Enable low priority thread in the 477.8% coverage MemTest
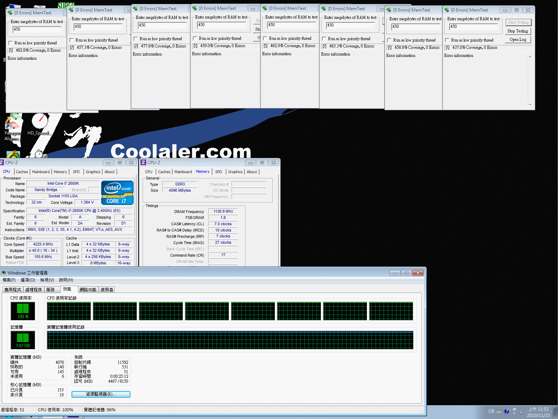The height and width of the screenshot is (419, 558). pos(136,39)
